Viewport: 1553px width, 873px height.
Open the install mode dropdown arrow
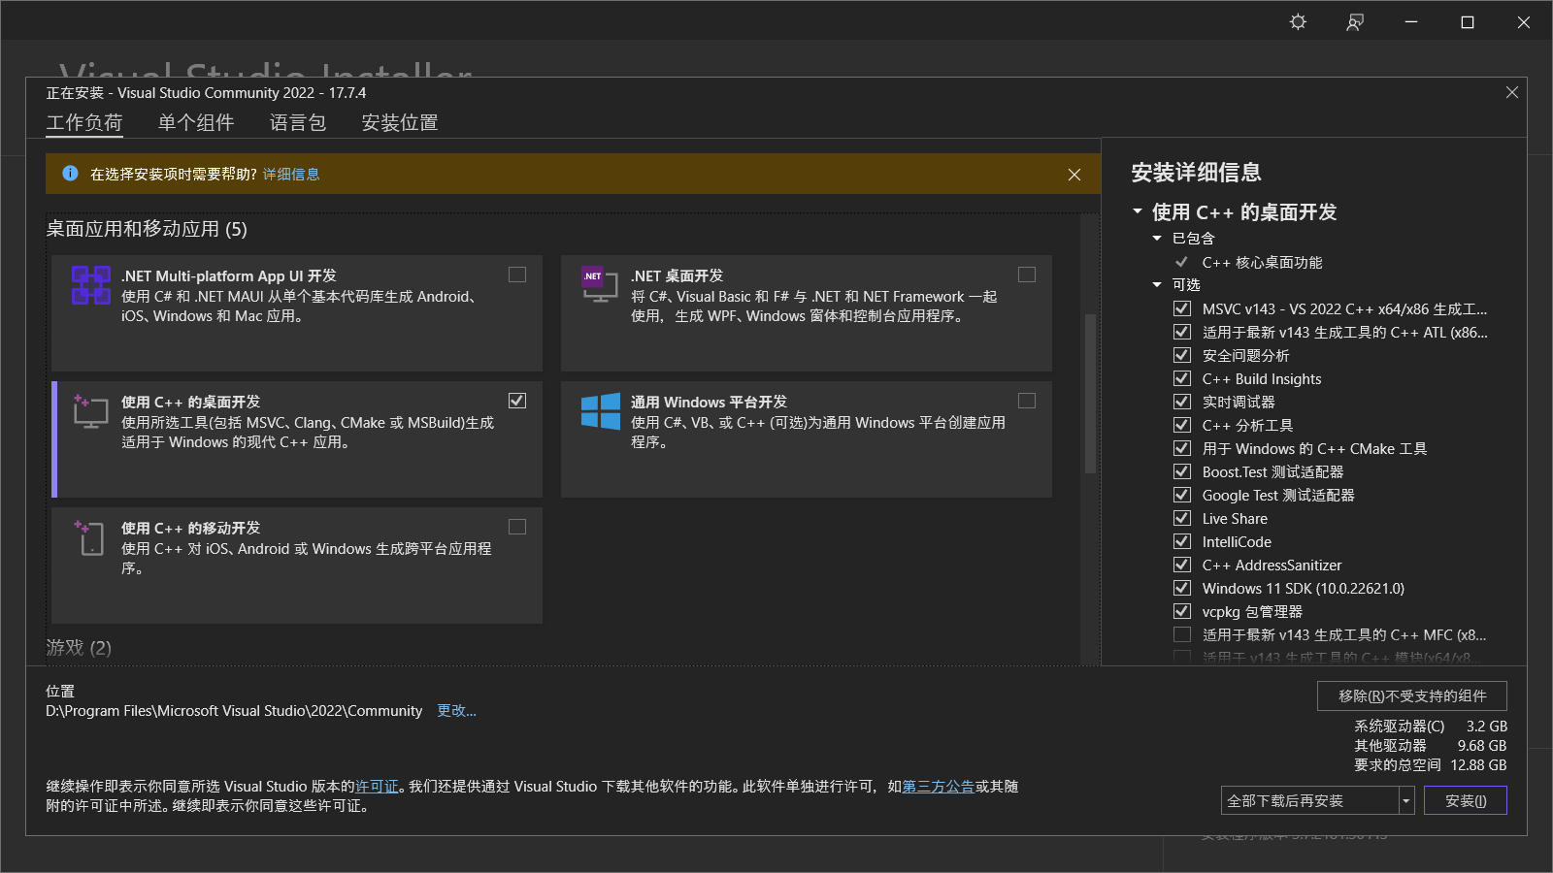[1406, 800]
